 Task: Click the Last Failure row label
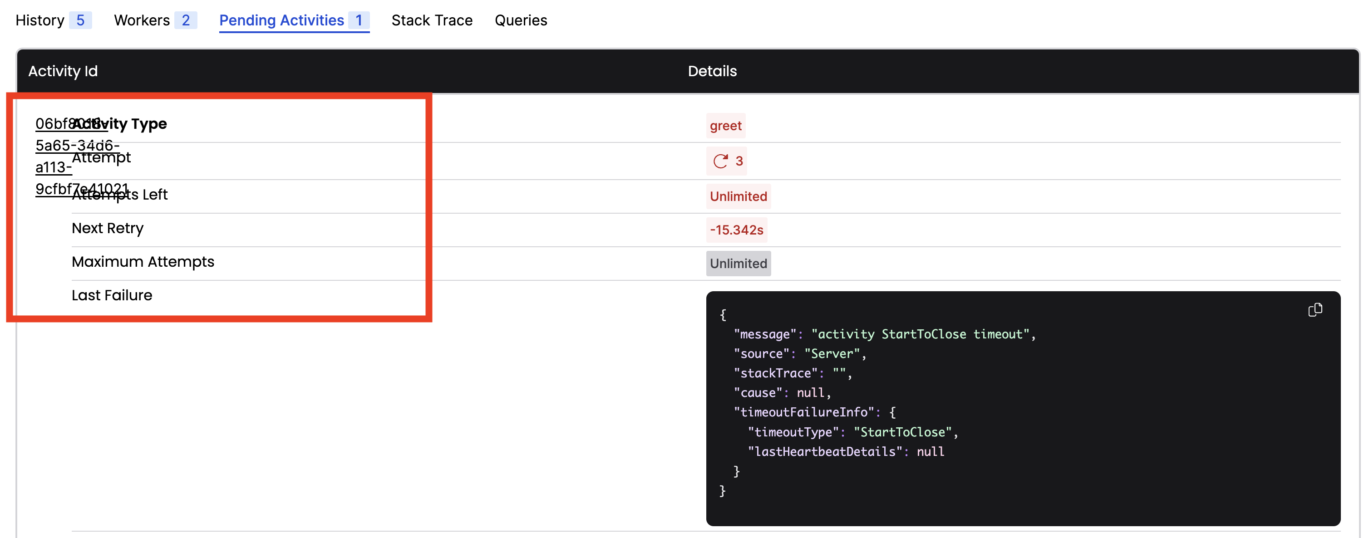(112, 295)
